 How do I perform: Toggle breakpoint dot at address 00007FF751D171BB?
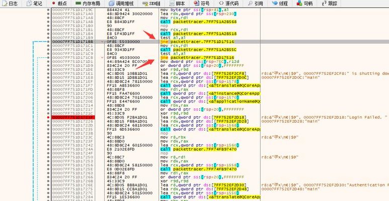48,42
